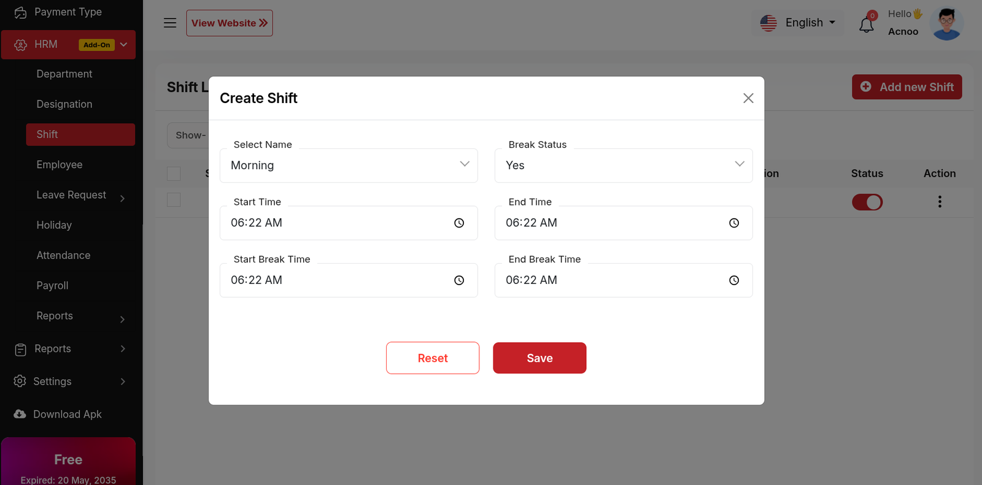The image size is (982, 485).
Task: Toggle the shift Status switch
Action: coord(867,202)
